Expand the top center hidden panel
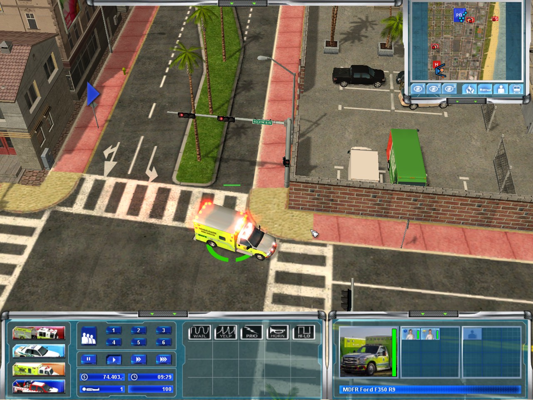Image resolution: width=533 pixels, height=400 pixels. point(243,3)
